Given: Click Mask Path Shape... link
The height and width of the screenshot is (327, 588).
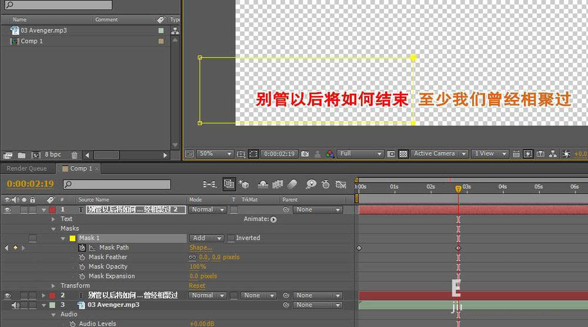Looking at the screenshot, I should click(201, 248).
